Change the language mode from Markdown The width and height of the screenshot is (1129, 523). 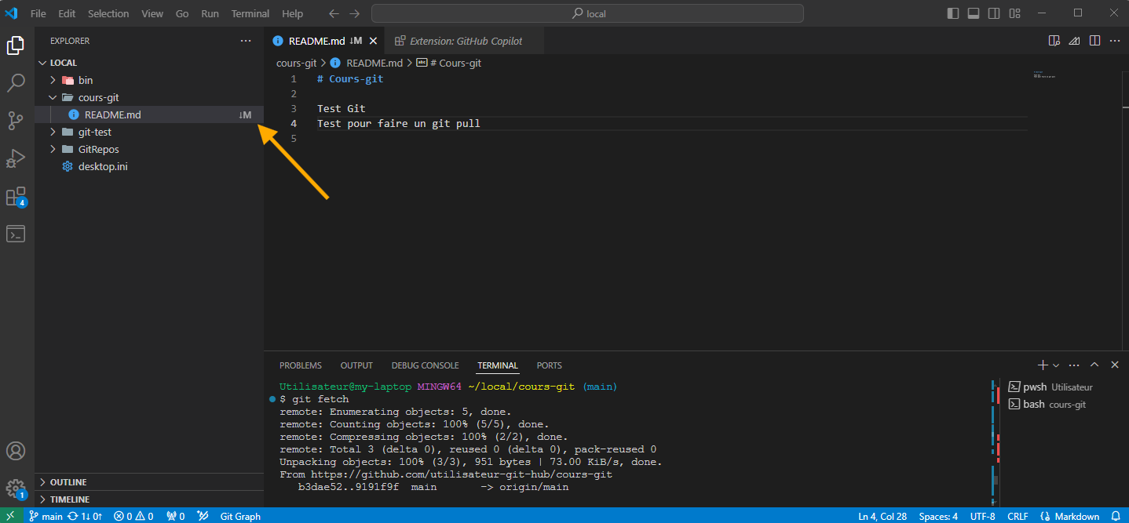[x=1076, y=516]
